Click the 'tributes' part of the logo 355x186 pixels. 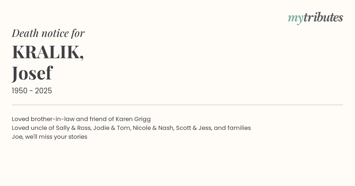[323, 17]
